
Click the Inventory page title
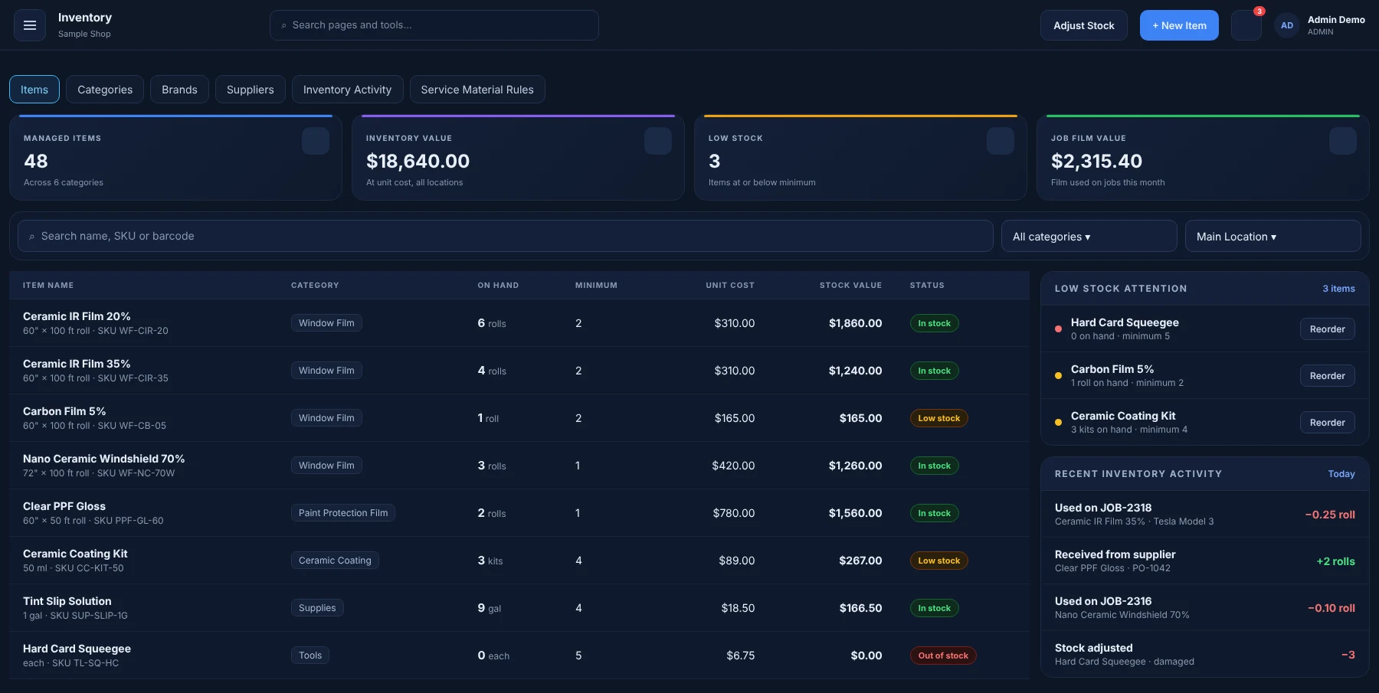(x=85, y=18)
